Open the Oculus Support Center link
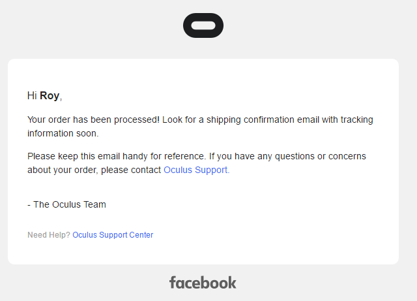This screenshot has height=301, width=417. pyautogui.click(x=113, y=235)
